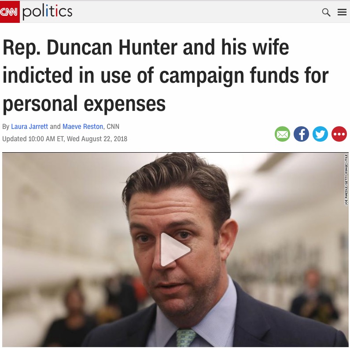This screenshot has height=348, width=350.
Task: Open author Laura Jarrett's profile link
Action: [x=29, y=126]
